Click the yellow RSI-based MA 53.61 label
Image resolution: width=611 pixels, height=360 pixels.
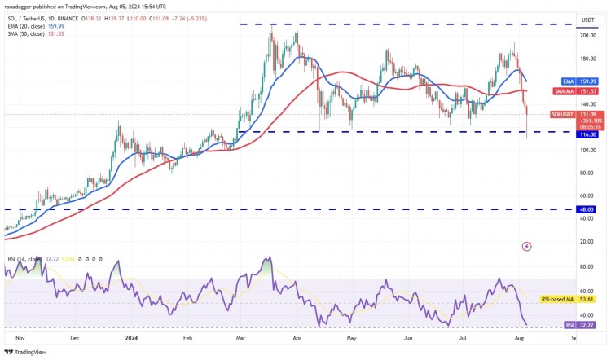(x=568, y=299)
